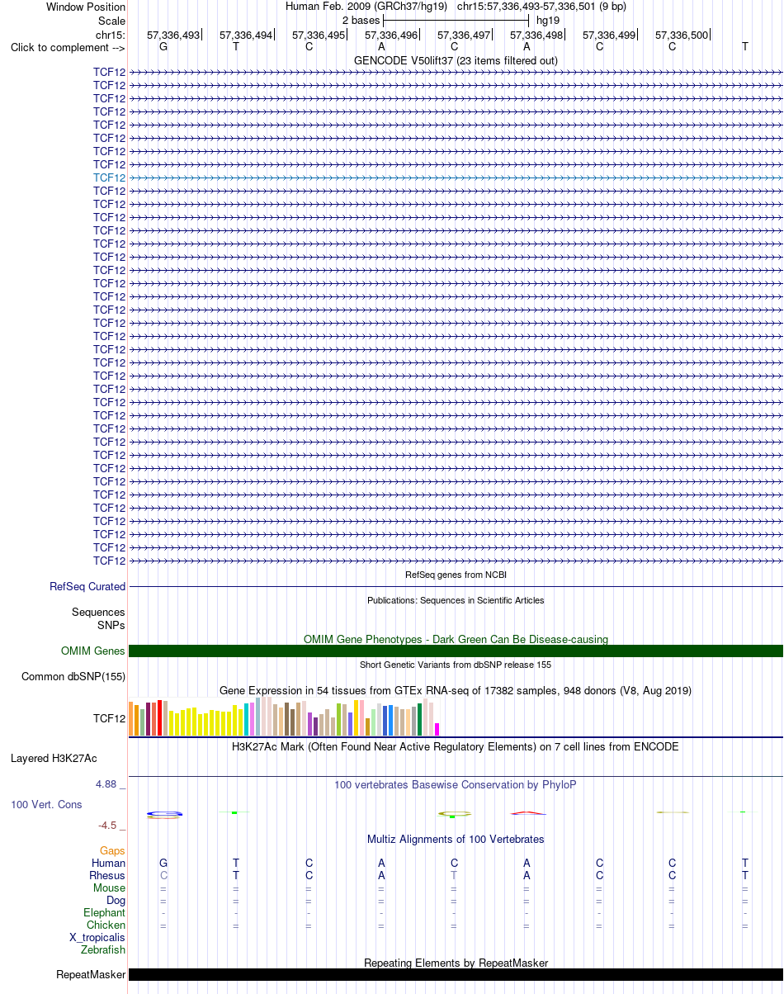Open the OMIM Gene Phenotypes track title
The height and width of the screenshot is (994, 784).
click(x=456, y=639)
